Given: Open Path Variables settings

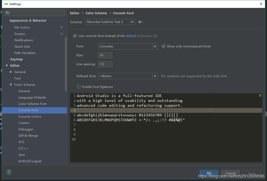Looking at the screenshot, I should (25, 53).
